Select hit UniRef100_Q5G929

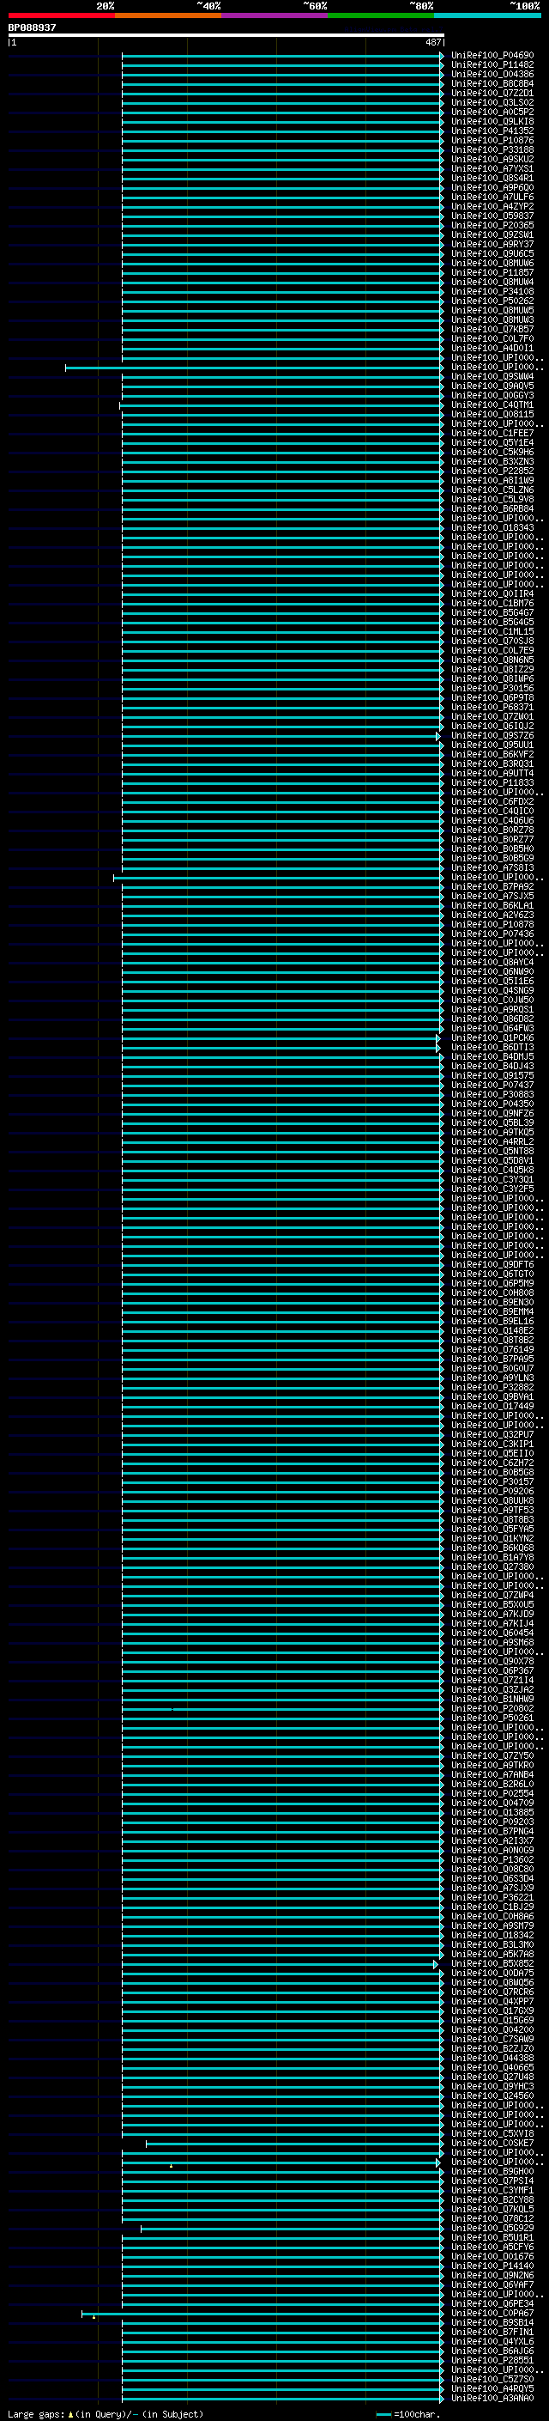492,2228
